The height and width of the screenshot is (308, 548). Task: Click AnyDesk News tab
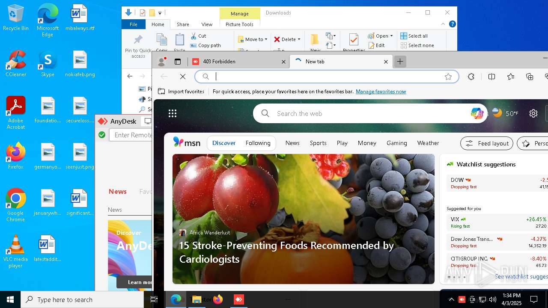(x=117, y=191)
